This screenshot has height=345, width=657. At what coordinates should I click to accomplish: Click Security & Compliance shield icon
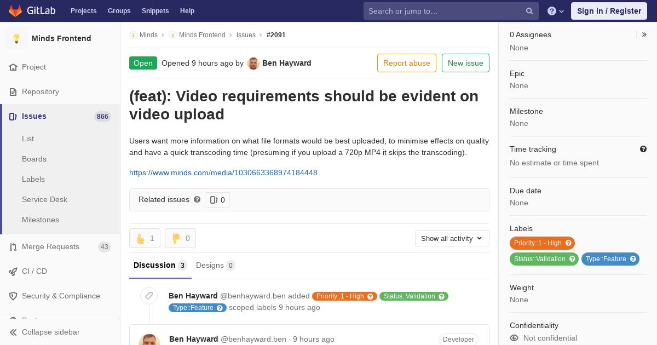tap(13, 296)
